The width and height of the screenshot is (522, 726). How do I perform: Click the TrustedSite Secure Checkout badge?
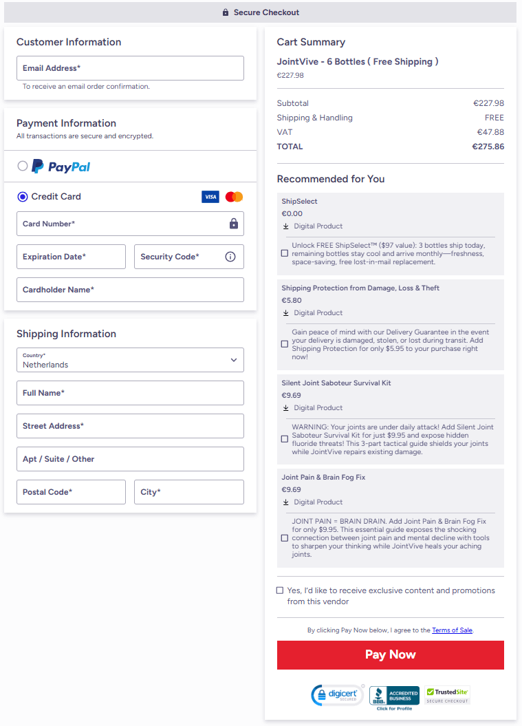tap(448, 694)
